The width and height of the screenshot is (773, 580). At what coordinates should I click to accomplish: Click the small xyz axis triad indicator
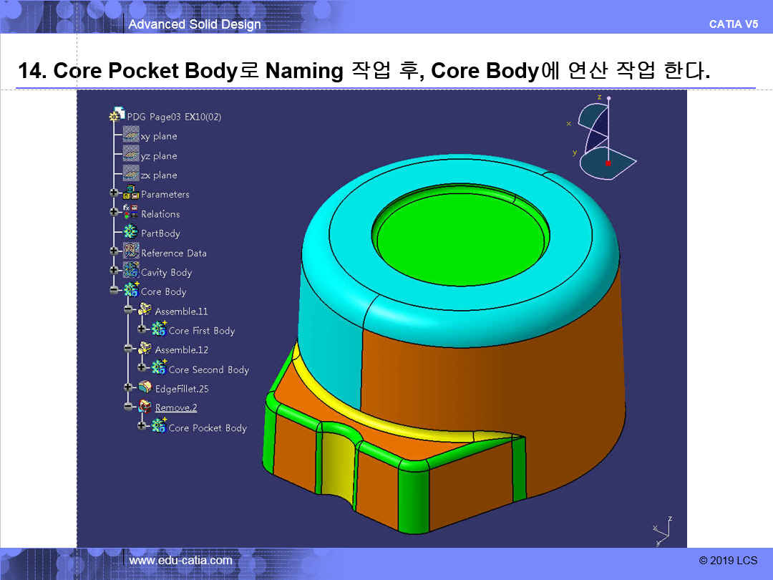click(x=663, y=530)
